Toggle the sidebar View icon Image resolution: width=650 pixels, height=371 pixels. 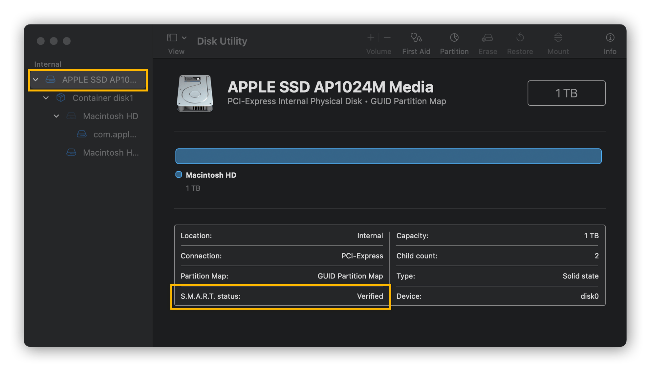coord(172,38)
